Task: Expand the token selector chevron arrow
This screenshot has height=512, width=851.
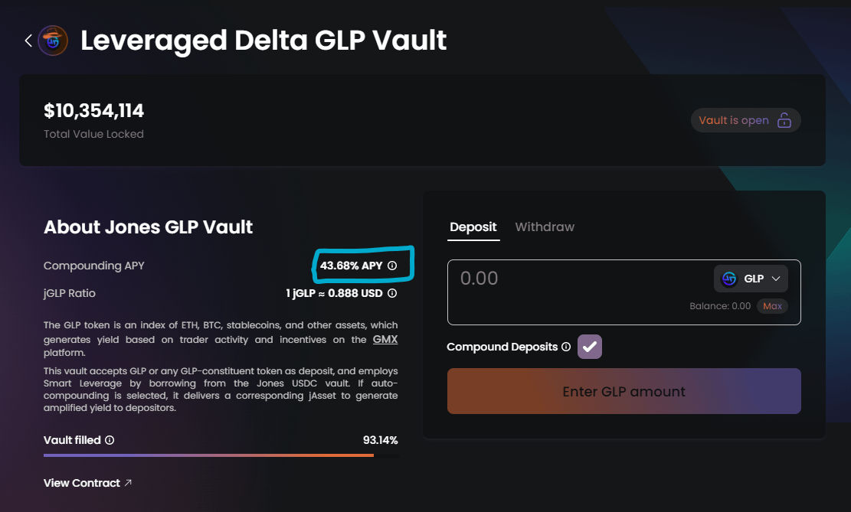Action: point(776,279)
